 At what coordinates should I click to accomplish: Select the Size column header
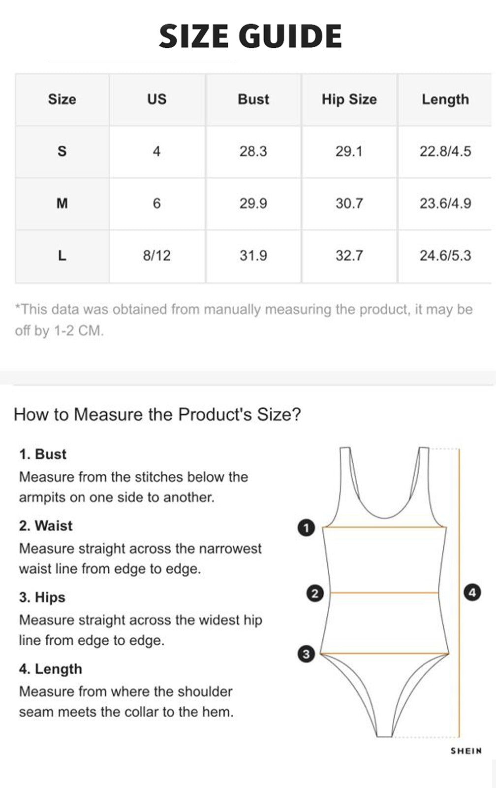62,99
